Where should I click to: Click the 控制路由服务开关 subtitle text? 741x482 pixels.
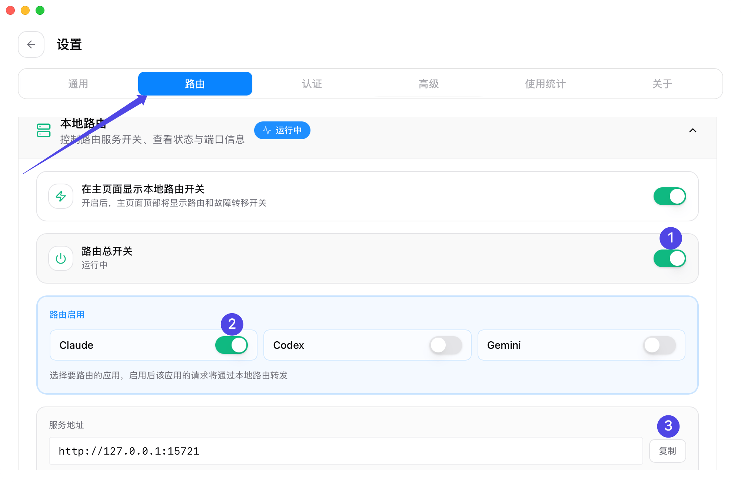tap(152, 139)
